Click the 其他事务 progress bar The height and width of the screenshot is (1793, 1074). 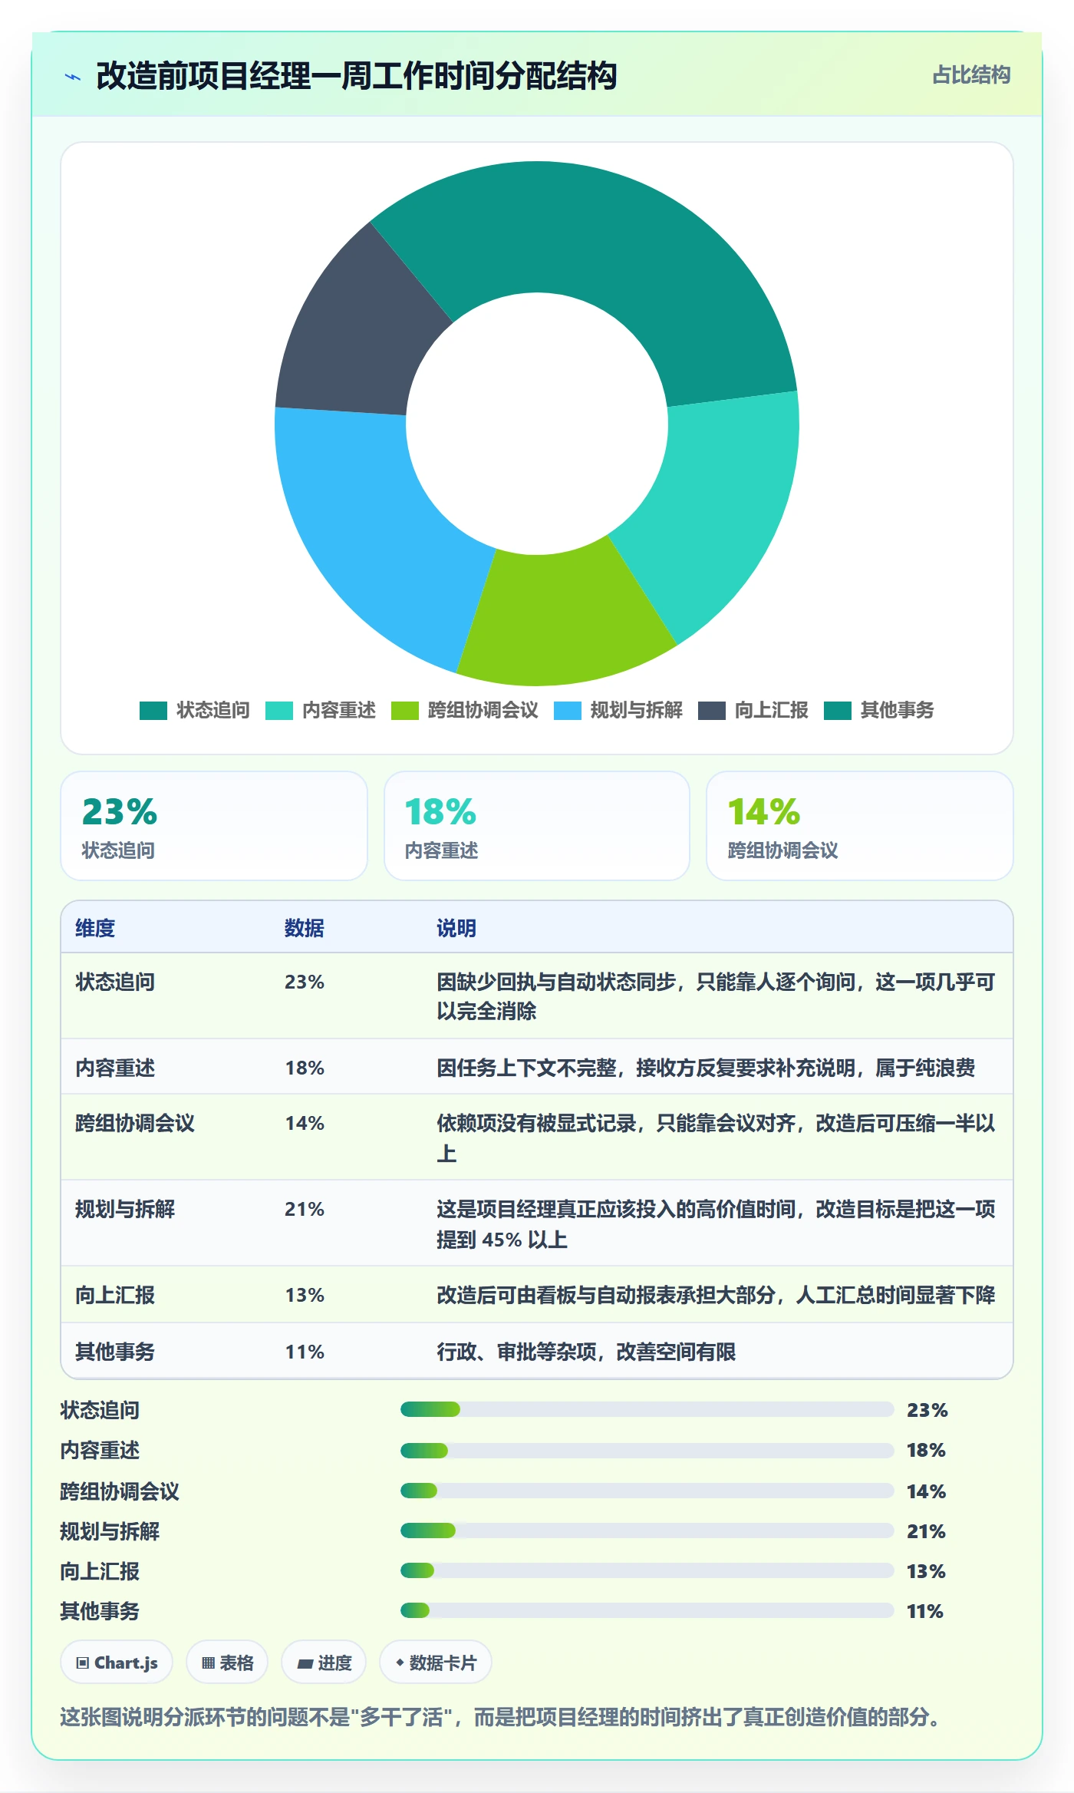tap(647, 1610)
